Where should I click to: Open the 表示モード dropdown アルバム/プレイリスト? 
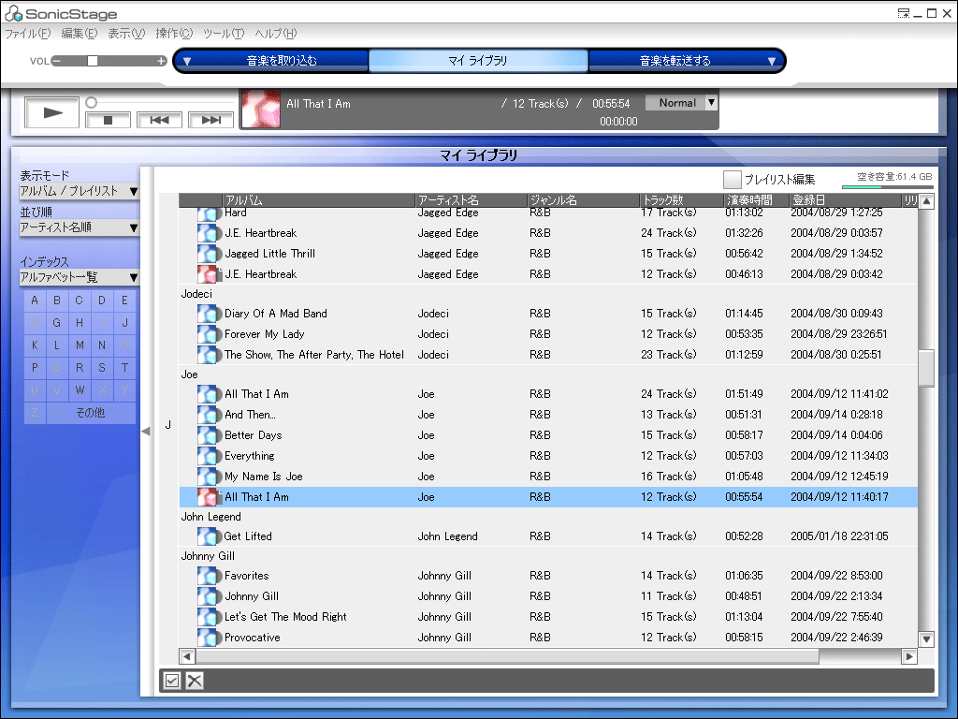(x=80, y=191)
